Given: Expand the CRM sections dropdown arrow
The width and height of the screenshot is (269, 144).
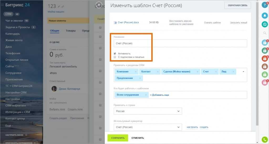Looking at the screenshot, I should (243, 71).
